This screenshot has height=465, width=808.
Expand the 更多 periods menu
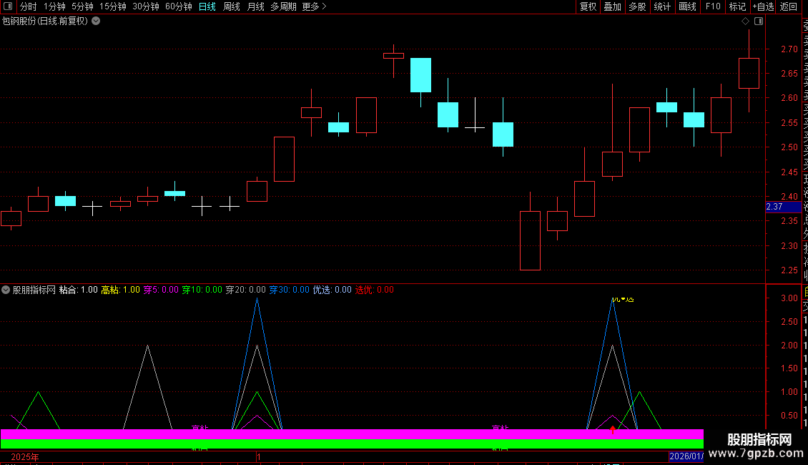(x=315, y=6)
